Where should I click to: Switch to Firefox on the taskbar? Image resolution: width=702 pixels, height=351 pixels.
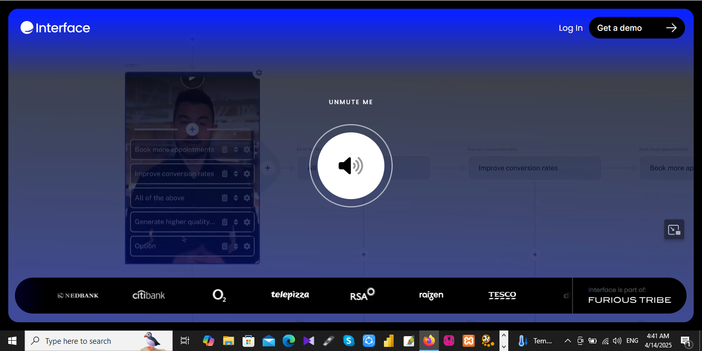tap(429, 341)
